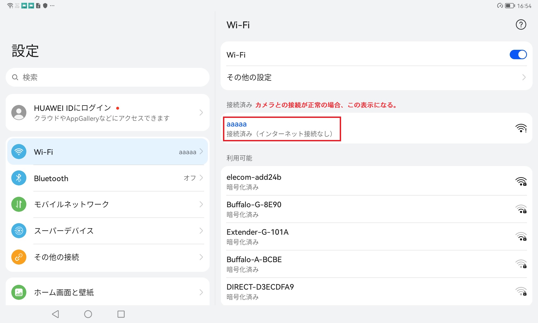Tap the status bar battery icon
The width and height of the screenshot is (538, 323).
(510, 6)
